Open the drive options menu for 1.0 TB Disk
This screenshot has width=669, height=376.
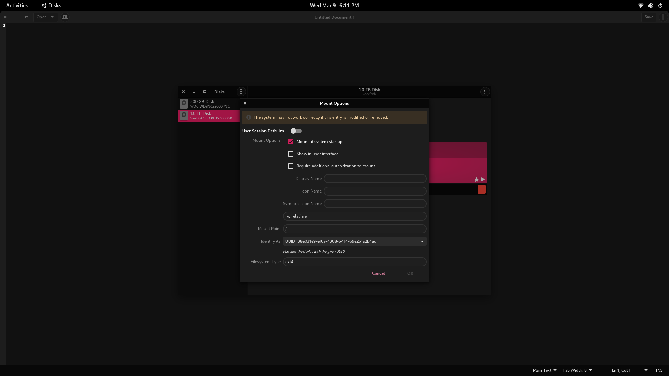[485, 92]
